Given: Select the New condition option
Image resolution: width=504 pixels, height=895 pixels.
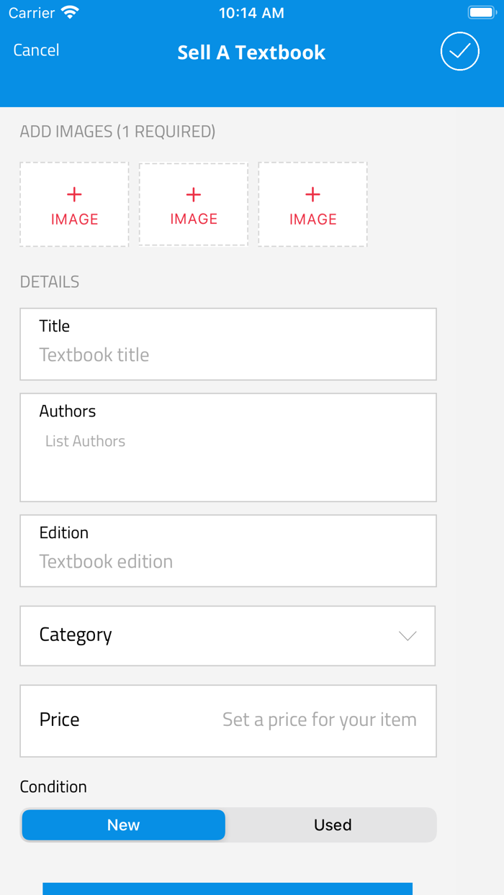Looking at the screenshot, I should tap(123, 825).
